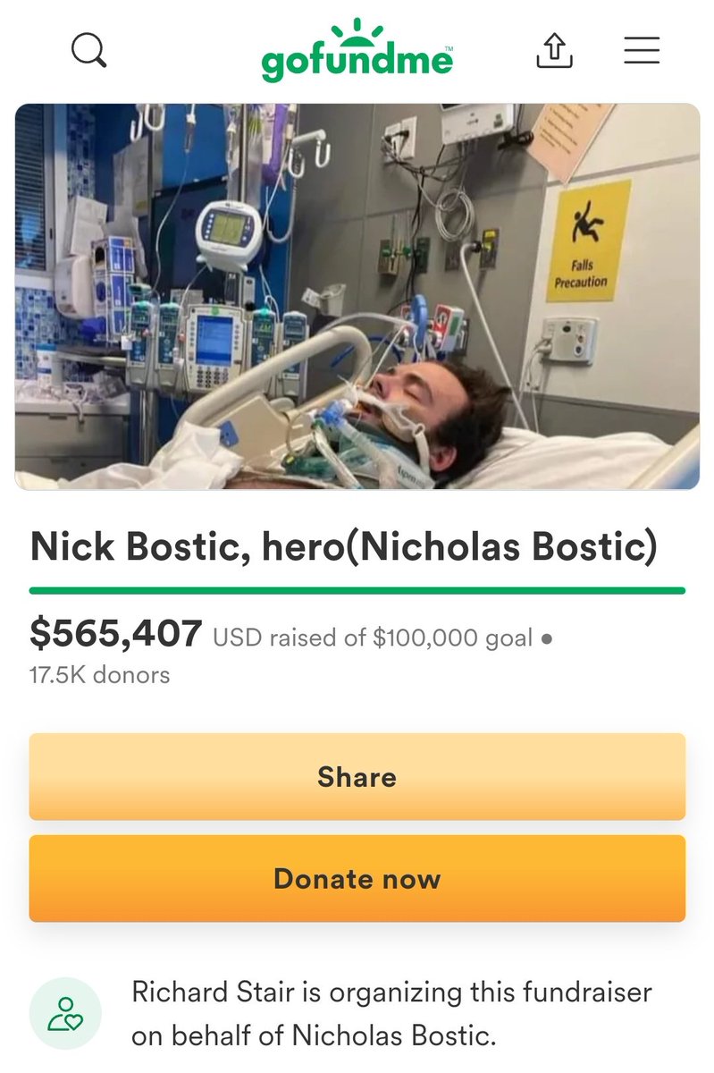The width and height of the screenshot is (714, 1073).
Task: Open the hamburger menu
Action: [642, 50]
